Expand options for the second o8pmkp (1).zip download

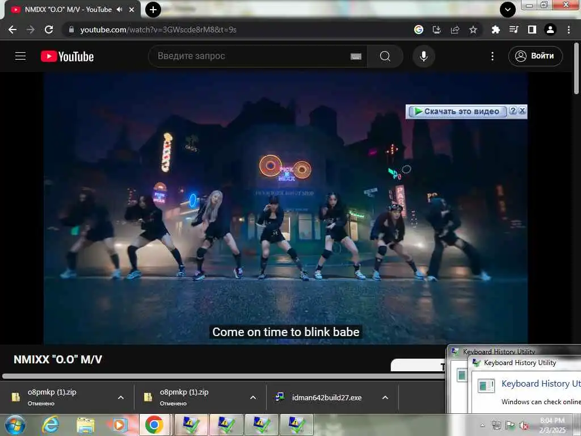pos(253,397)
